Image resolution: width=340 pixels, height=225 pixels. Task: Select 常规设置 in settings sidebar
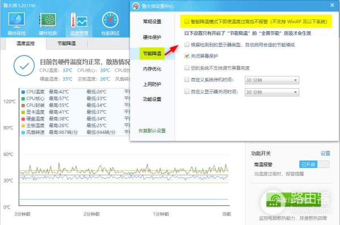152,21
